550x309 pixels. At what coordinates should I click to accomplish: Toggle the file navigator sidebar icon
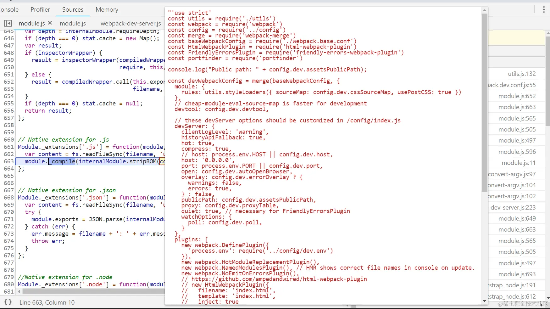point(8,23)
